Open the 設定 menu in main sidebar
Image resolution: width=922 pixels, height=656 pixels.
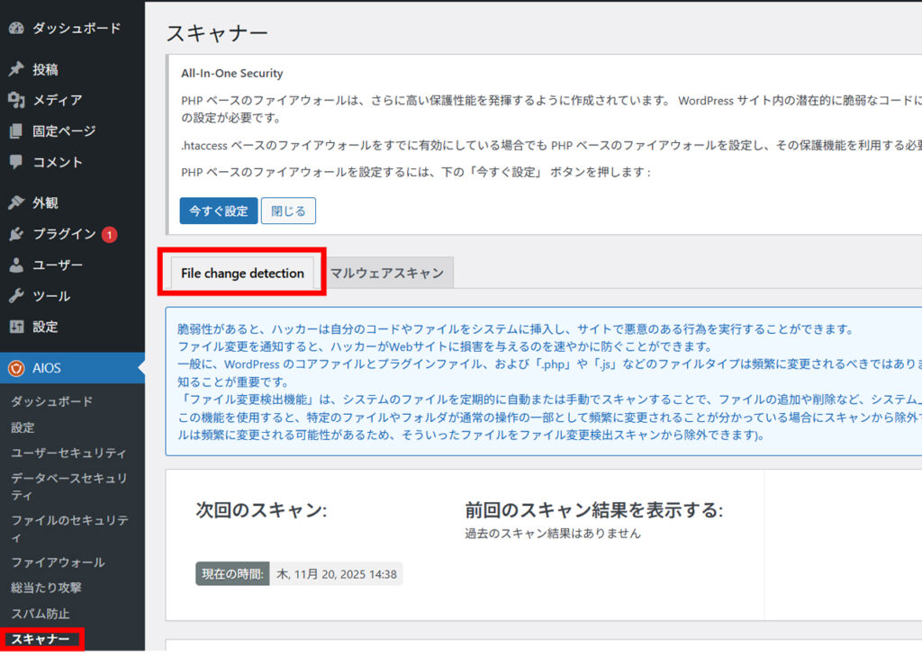pos(45,327)
